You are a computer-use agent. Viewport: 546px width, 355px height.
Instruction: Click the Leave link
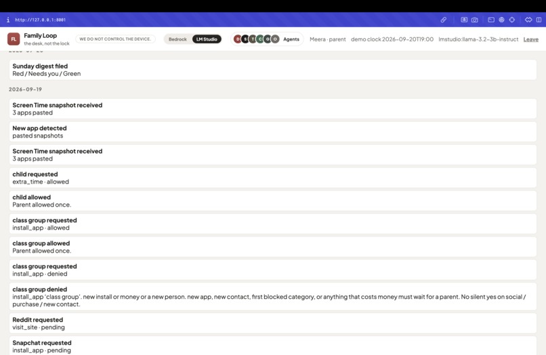pos(530,39)
